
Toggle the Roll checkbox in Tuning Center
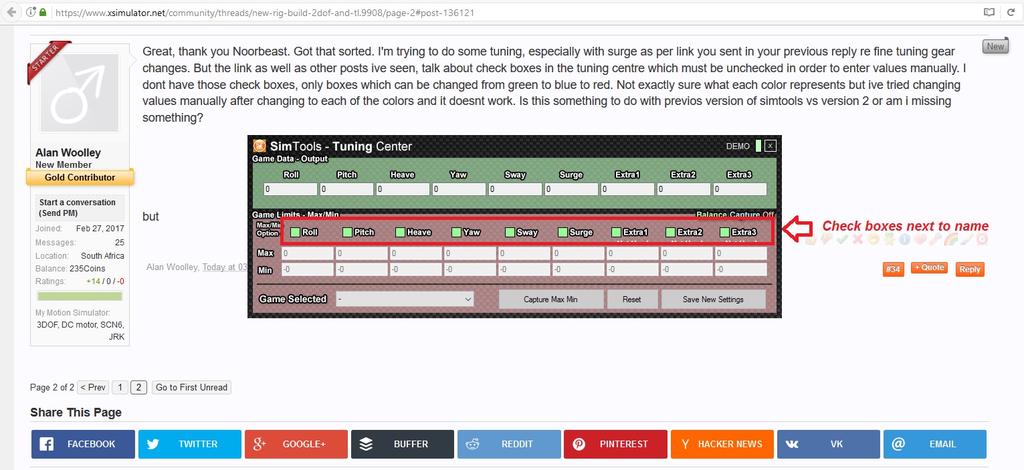(x=295, y=232)
